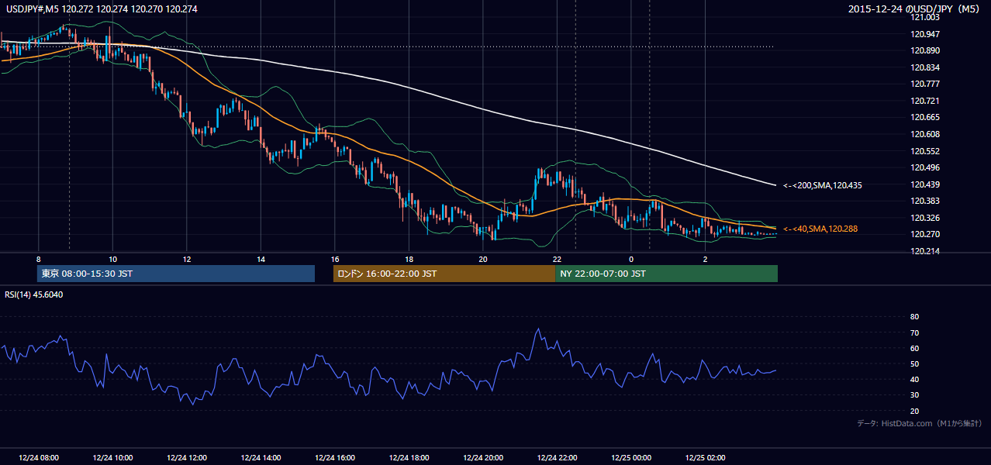This screenshot has width=991, height=465.
Task: Click price axis value 120.383
Action: (924, 201)
